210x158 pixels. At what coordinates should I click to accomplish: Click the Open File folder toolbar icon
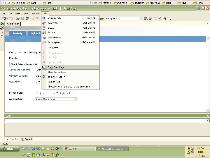(x=18, y=18)
